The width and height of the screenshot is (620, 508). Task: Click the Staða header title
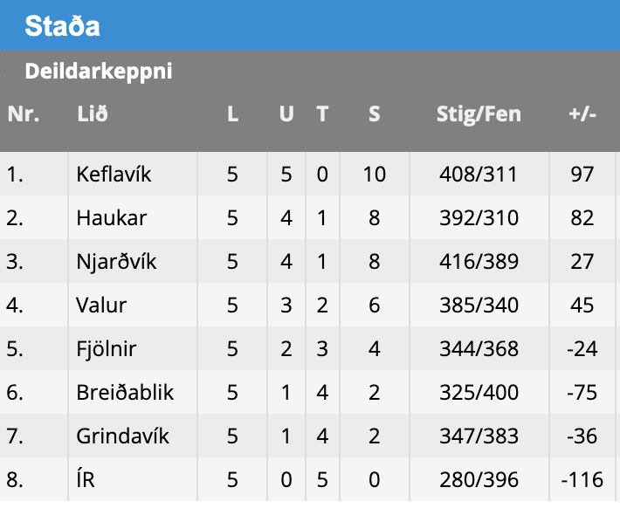point(62,26)
